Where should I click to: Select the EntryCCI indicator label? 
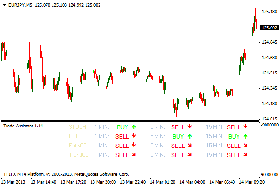point(78,146)
